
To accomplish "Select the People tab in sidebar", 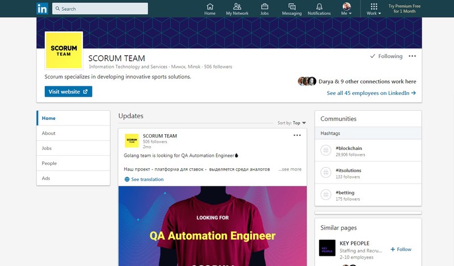I will click(73, 163).
